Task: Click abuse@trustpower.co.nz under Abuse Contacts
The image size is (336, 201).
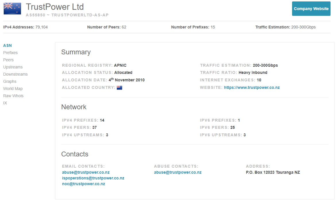Action: click(178, 172)
